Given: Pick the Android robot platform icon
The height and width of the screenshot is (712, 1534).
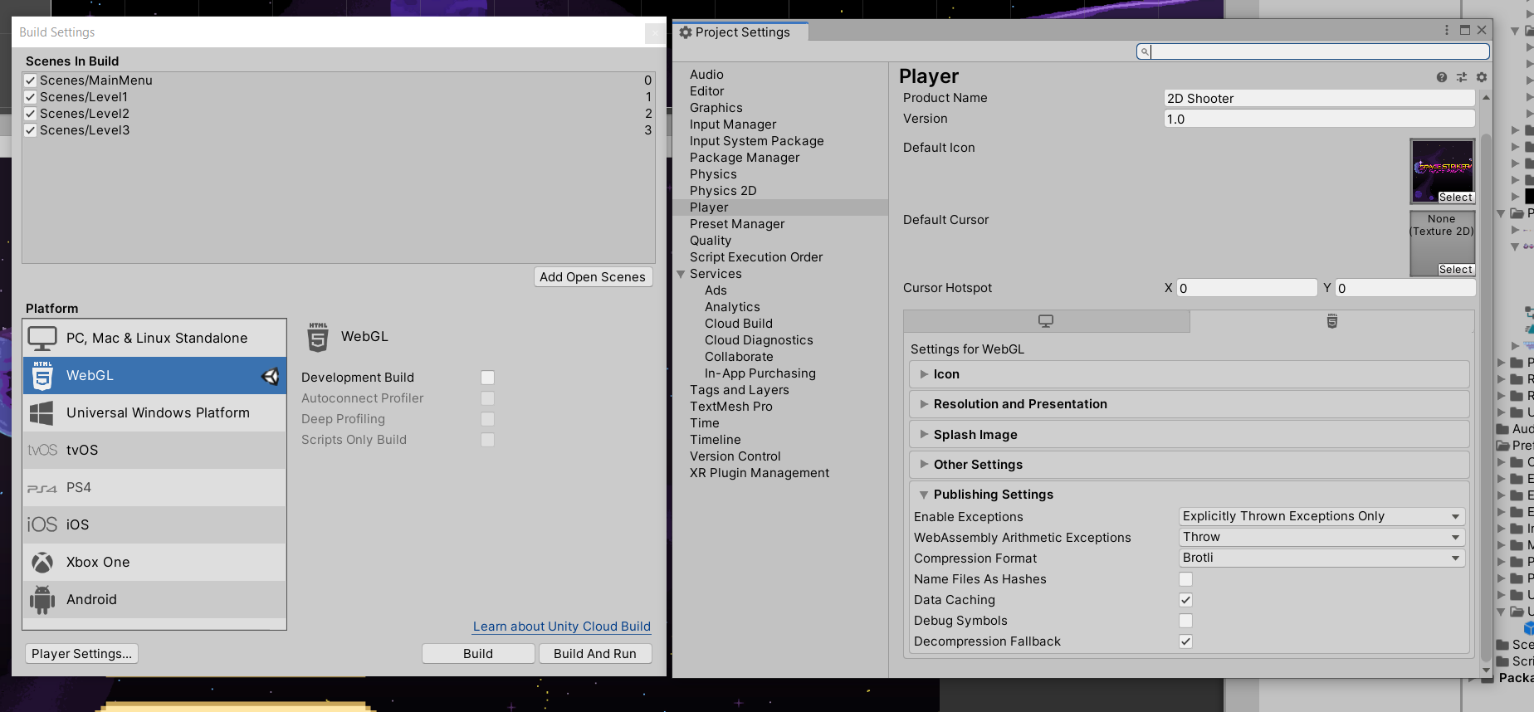Looking at the screenshot, I should point(42,599).
